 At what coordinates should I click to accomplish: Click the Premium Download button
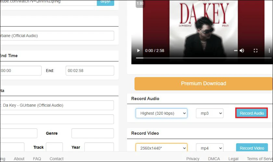click(203, 84)
